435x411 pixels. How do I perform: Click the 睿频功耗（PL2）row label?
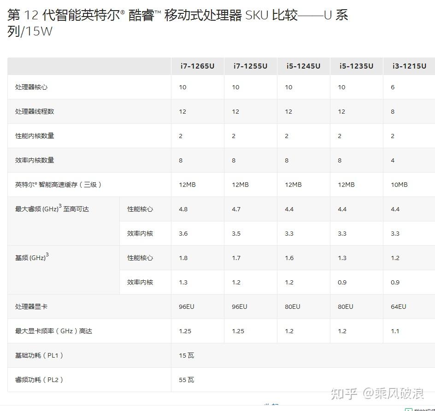click(39, 380)
